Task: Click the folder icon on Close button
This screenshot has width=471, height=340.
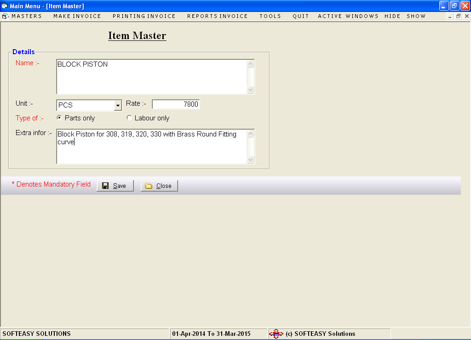Action: 149,186
